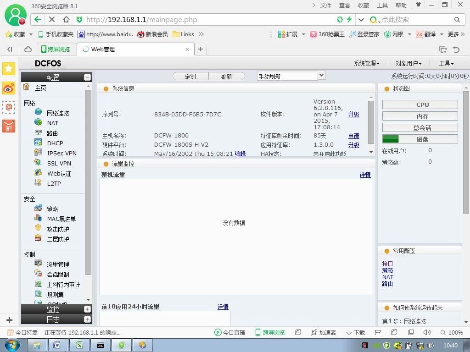Open the 路由 routing icon

point(39,132)
